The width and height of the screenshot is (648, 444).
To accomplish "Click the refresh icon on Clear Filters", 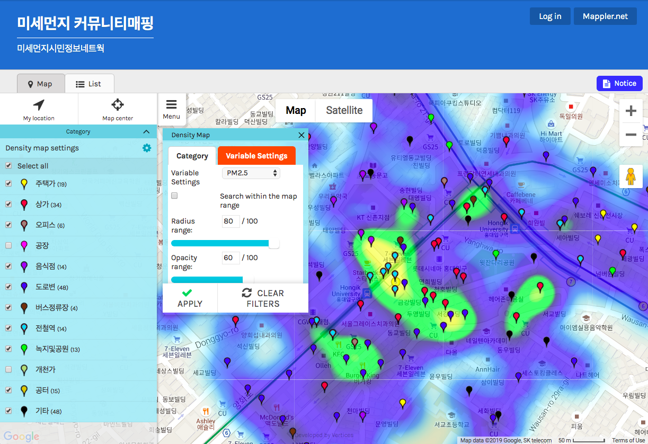I will [246, 293].
